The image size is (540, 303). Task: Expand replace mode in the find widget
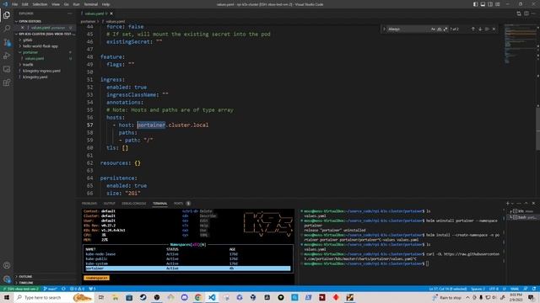click(x=384, y=29)
